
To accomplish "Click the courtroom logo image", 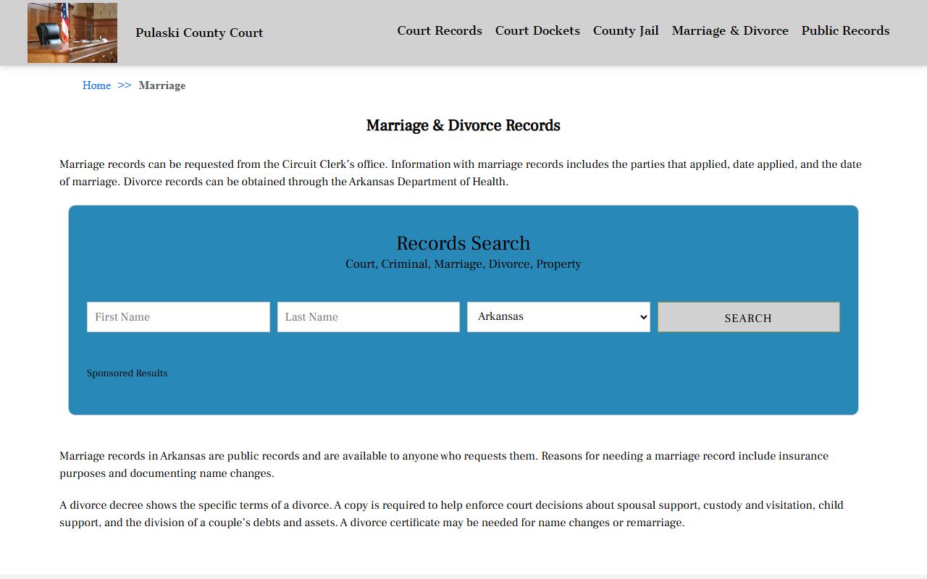I will click(x=72, y=33).
